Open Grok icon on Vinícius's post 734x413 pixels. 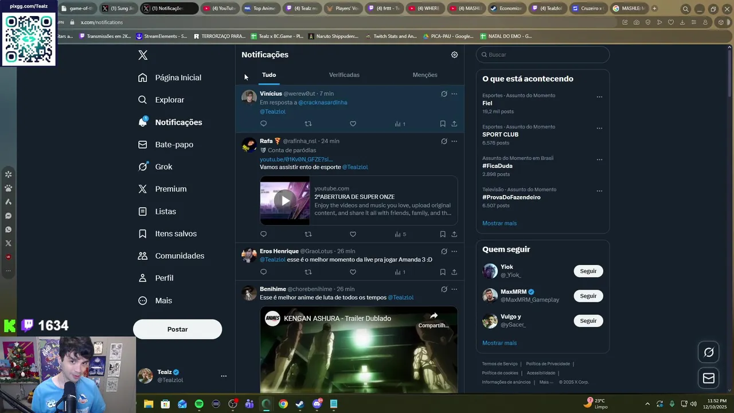(x=444, y=93)
